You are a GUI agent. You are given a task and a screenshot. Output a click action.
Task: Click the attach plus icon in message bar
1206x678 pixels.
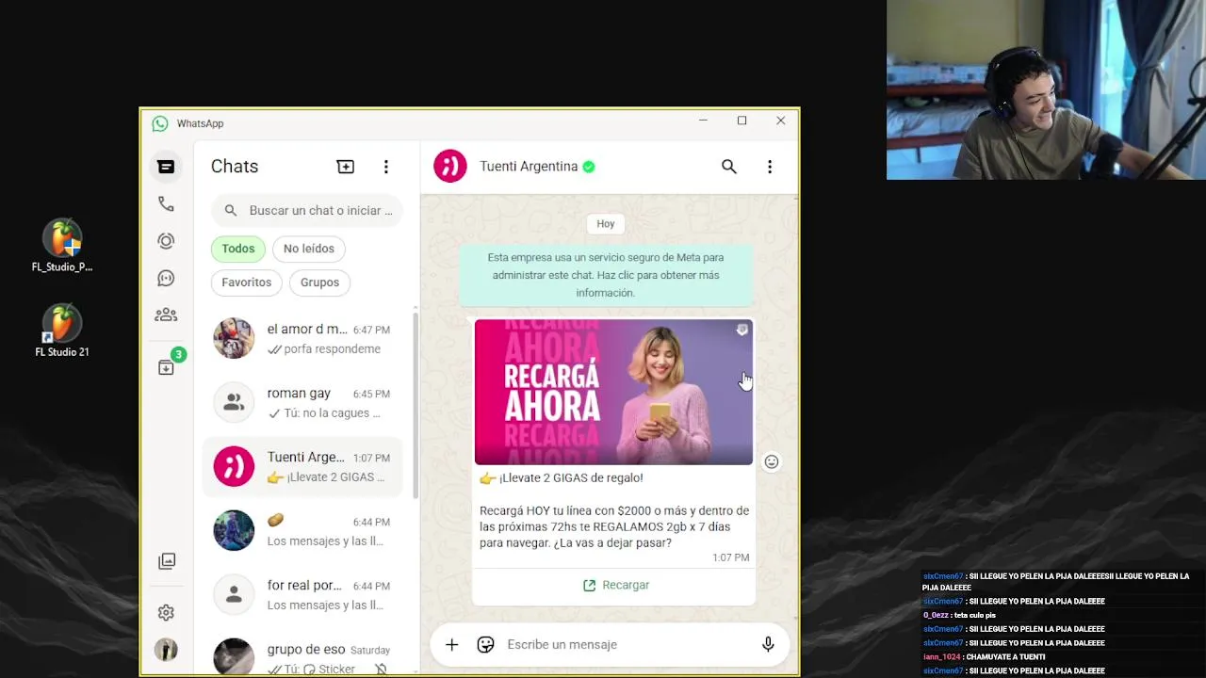click(451, 644)
